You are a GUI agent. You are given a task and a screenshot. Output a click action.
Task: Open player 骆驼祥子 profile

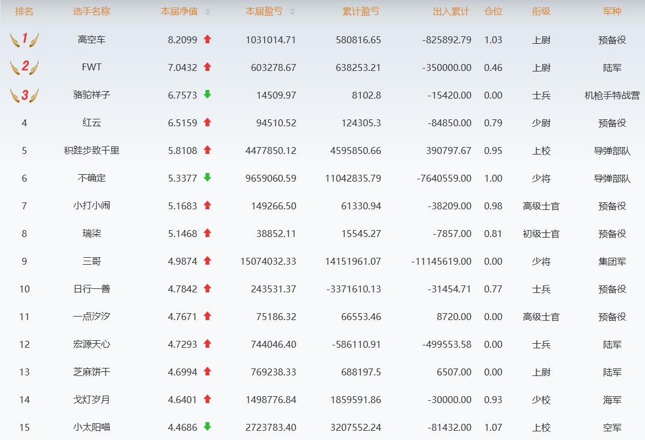pos(92,95)
